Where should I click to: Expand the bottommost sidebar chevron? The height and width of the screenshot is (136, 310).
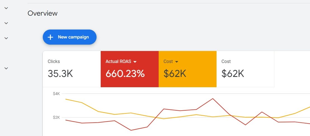(x=6, y=68)
